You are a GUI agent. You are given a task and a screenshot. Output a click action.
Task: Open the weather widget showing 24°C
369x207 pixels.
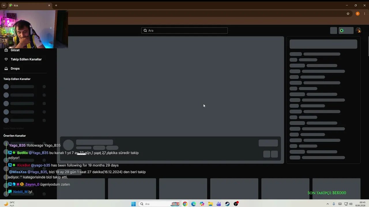tap(9, 204)
